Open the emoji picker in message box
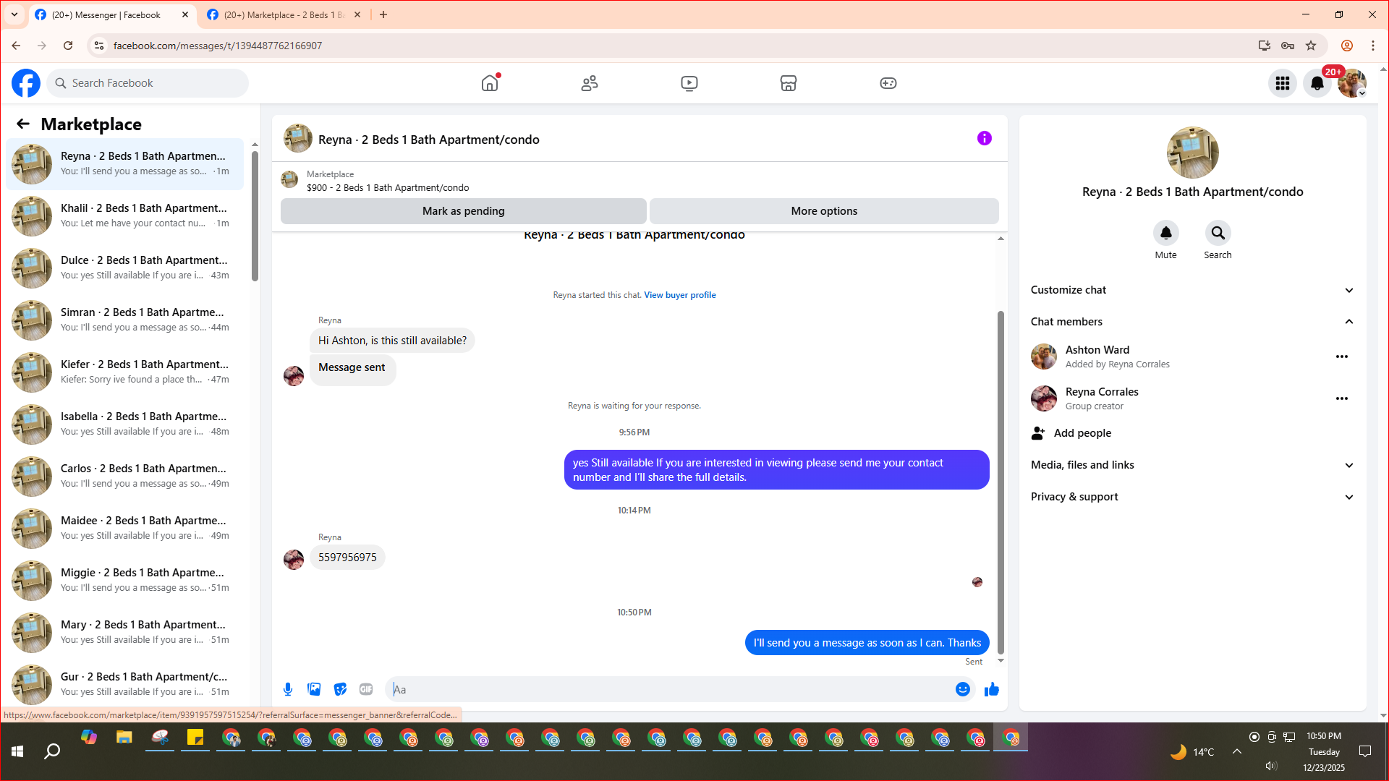Viewport: 1389px width, 781px height. [x=962, y=689]
